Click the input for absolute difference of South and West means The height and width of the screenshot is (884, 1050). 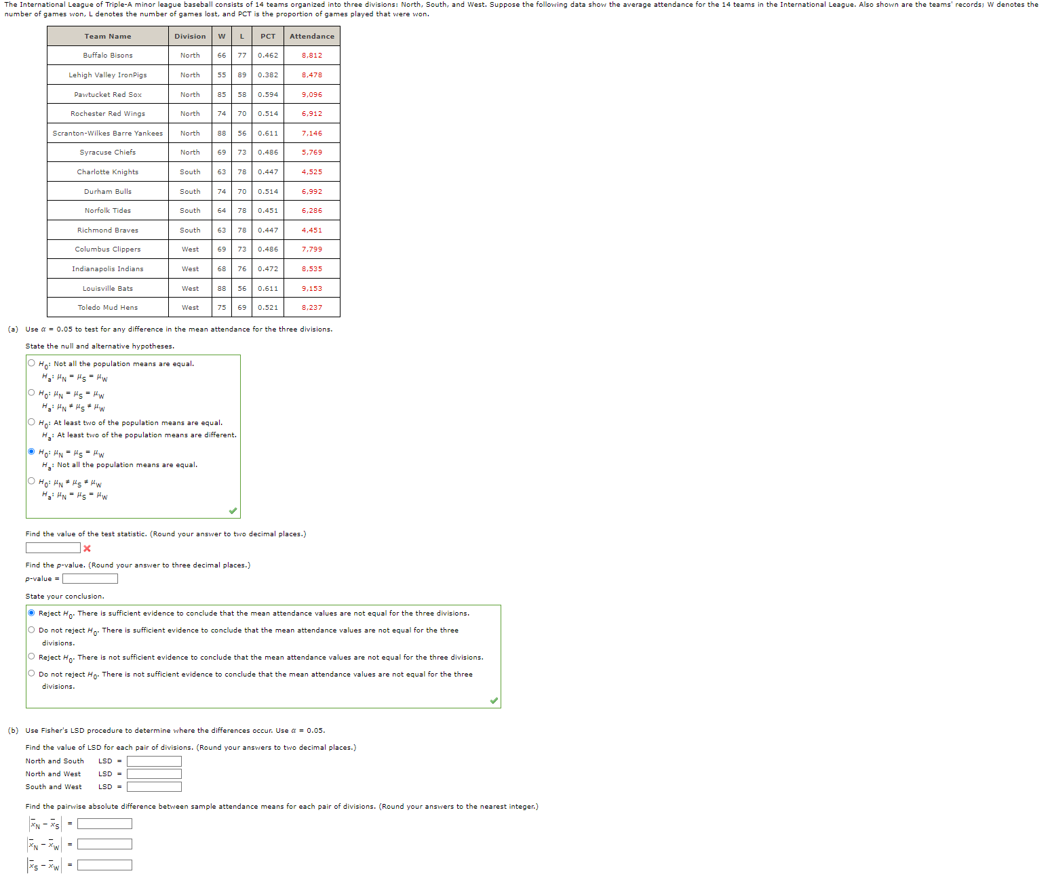(104, 864)
